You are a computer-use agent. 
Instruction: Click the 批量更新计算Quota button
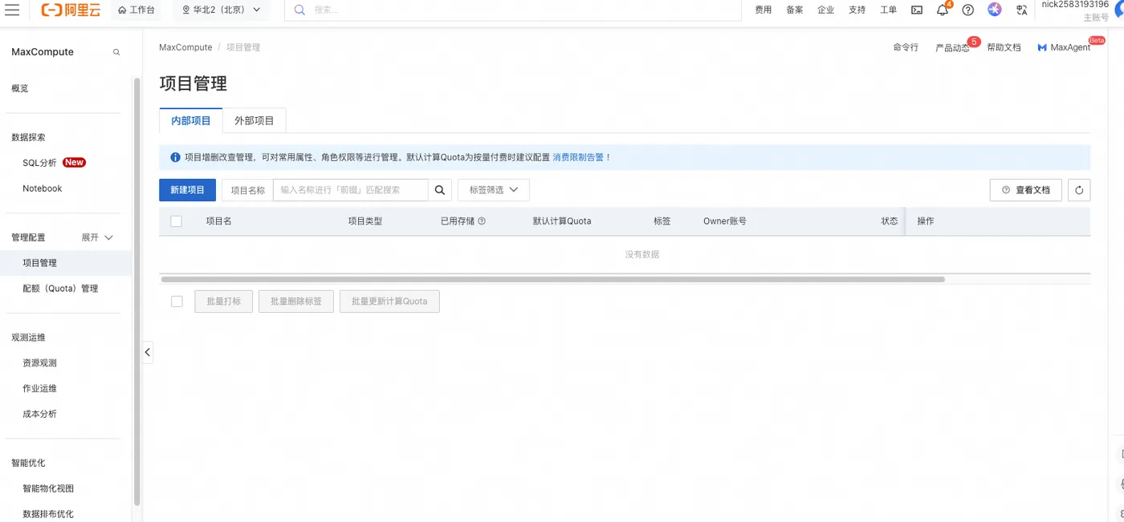(x=389, y=301)
